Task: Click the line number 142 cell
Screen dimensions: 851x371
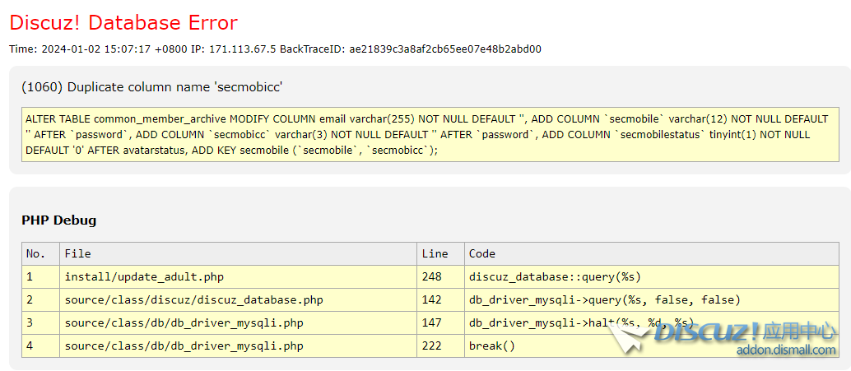Action: (440, 300)
